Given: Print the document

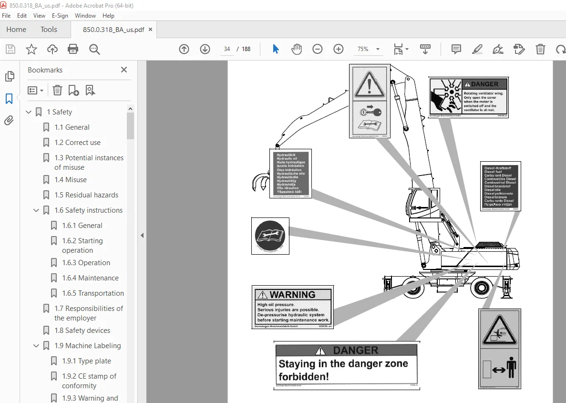Looking at the screenshot, I should (73, 49).
